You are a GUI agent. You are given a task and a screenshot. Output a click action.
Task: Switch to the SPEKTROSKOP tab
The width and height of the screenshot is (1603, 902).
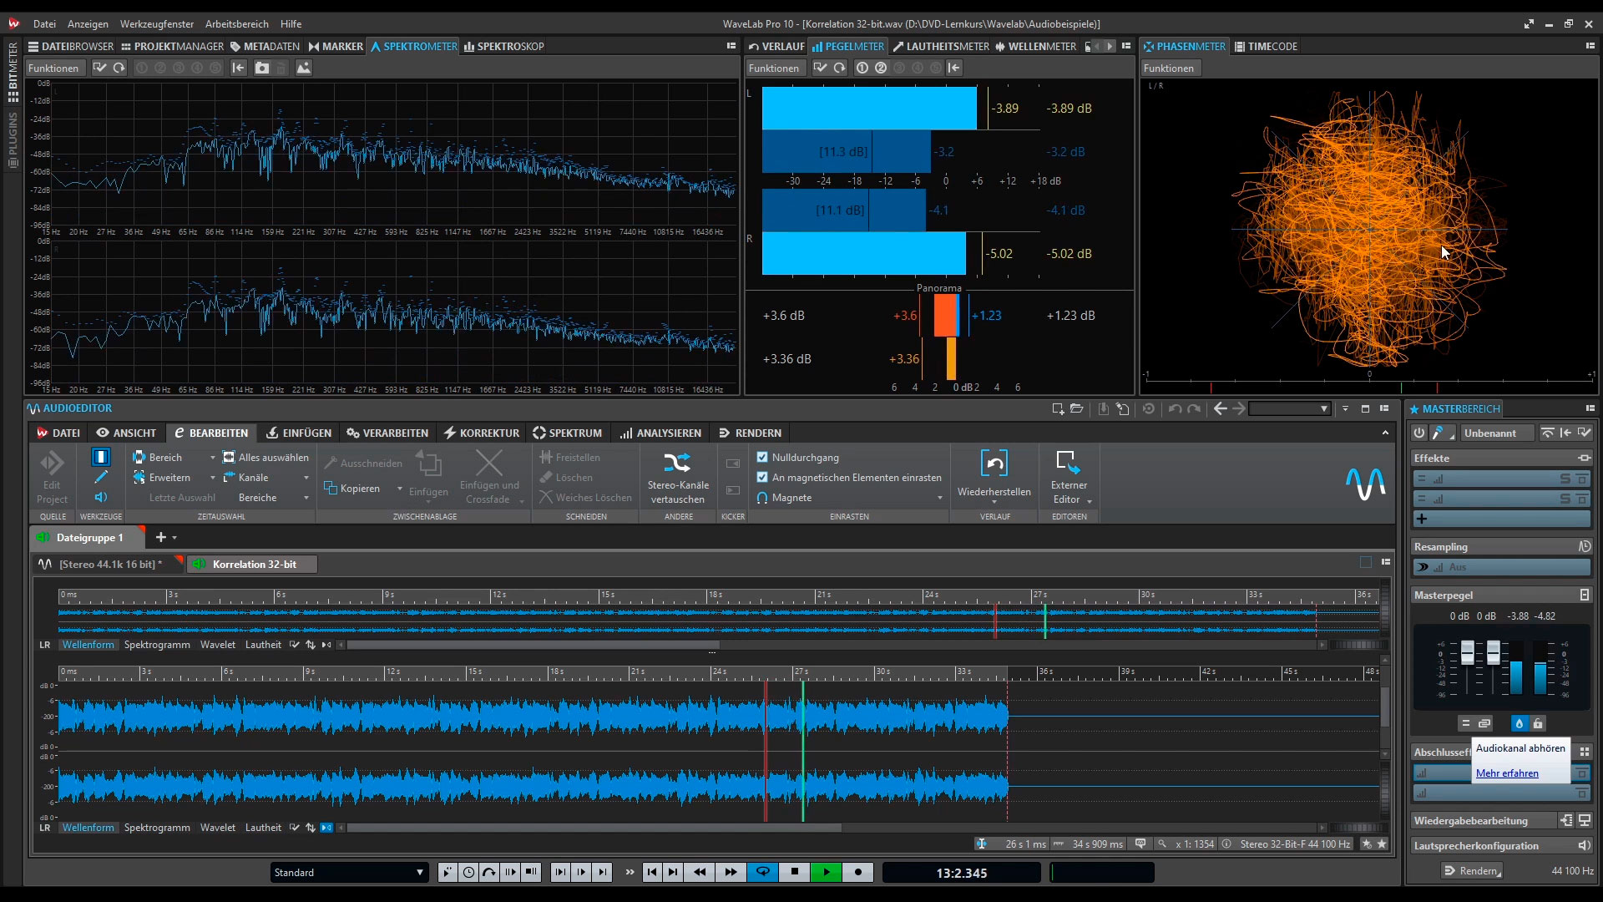pos(504,46)
